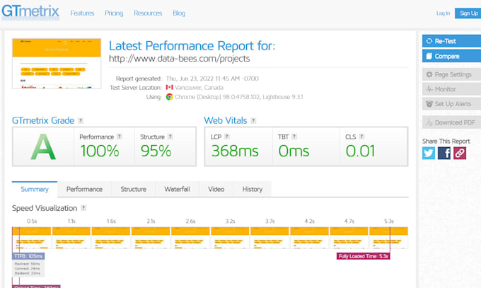The height and width of the screenshot is (288, 481).
Task: Switch to the Structure tab
Action: click(134, 189)
